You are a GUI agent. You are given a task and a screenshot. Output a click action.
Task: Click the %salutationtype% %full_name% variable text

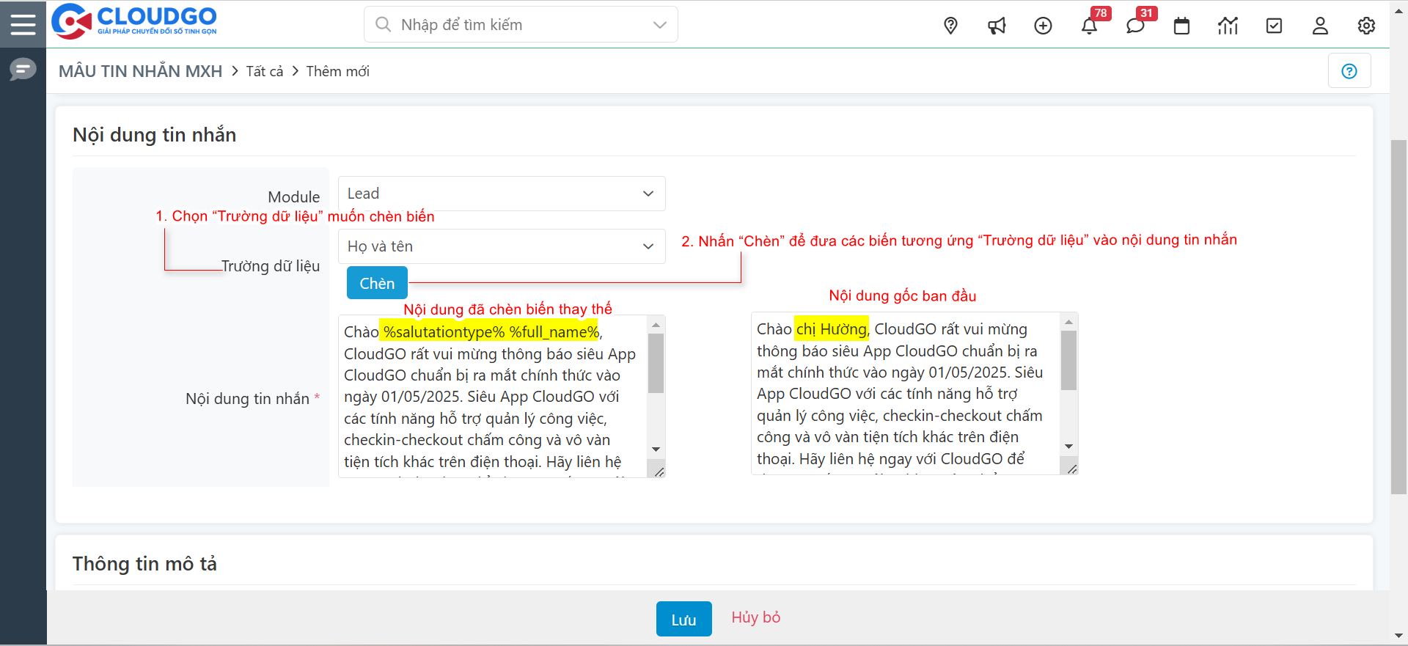(491, 332)
